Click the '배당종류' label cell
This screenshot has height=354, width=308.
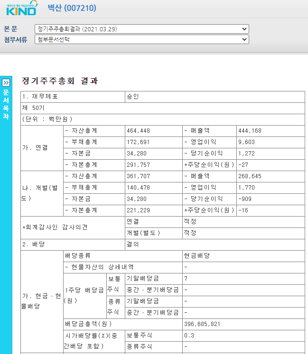point(123,256)
